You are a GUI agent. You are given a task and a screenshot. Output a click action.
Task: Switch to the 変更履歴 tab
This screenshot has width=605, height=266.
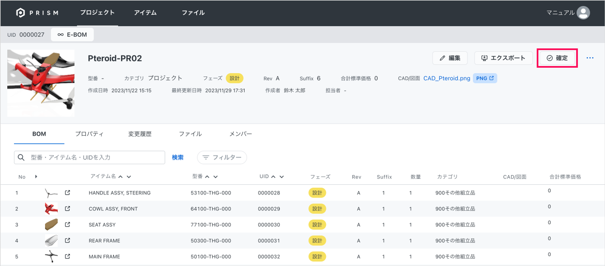coord(140,134)
